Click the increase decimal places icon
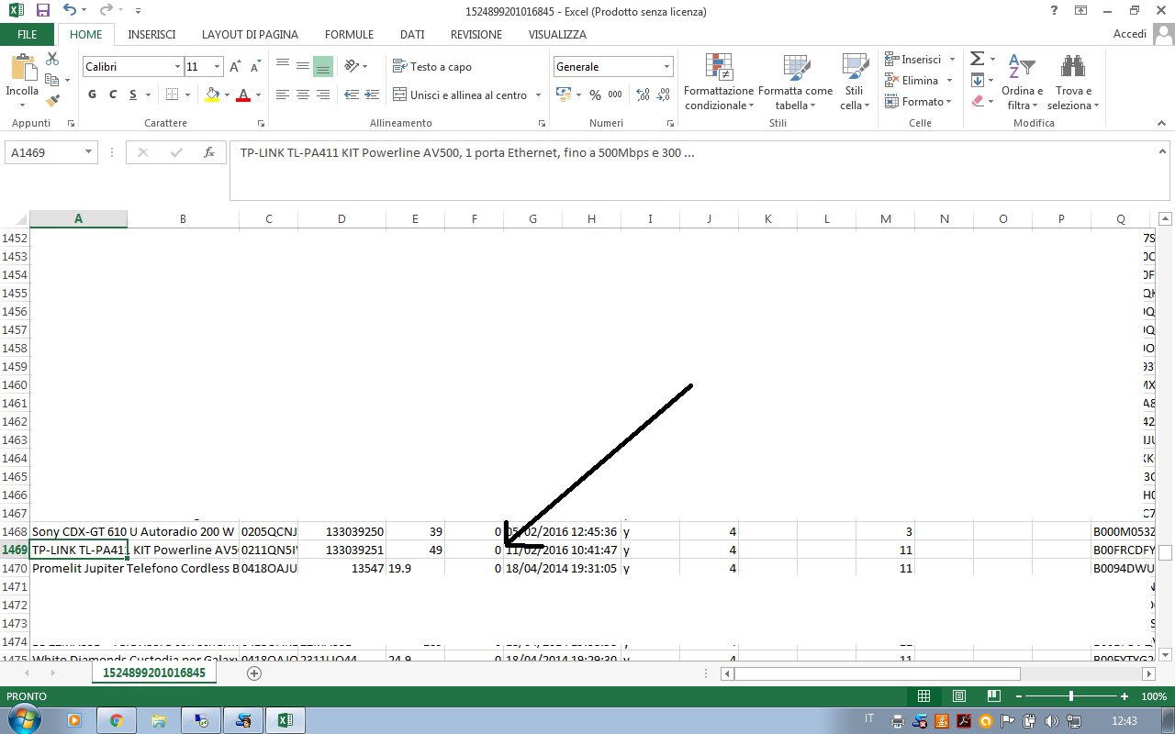 coord(643,95)
